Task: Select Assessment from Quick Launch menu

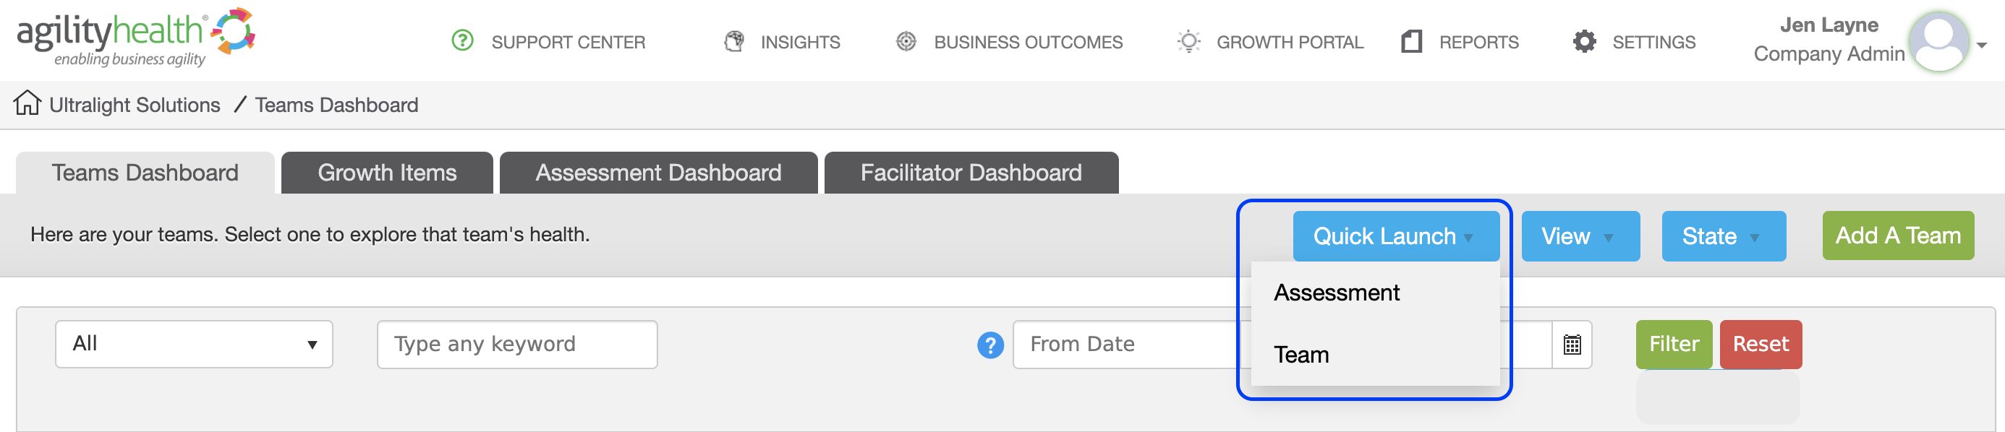Action: (x=1337, y=293)
